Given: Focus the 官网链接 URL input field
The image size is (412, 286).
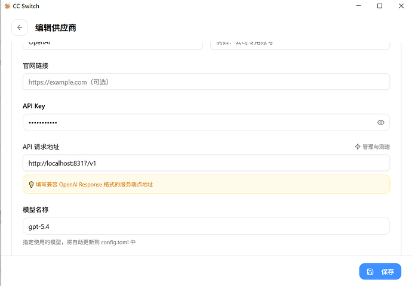Looking at the screenshot, I should point(206,82).
